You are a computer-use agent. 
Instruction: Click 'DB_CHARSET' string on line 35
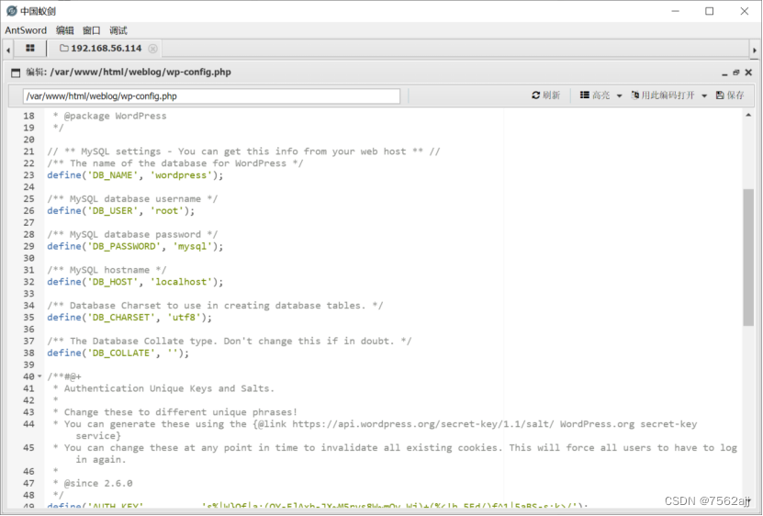pyautogui.click(x=120, y=317)
